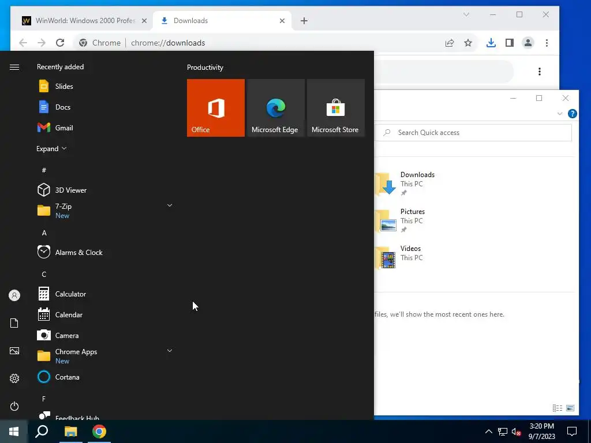Jump to letter A section header
This screenshot has width=591, height=443.
coord(44,233)
